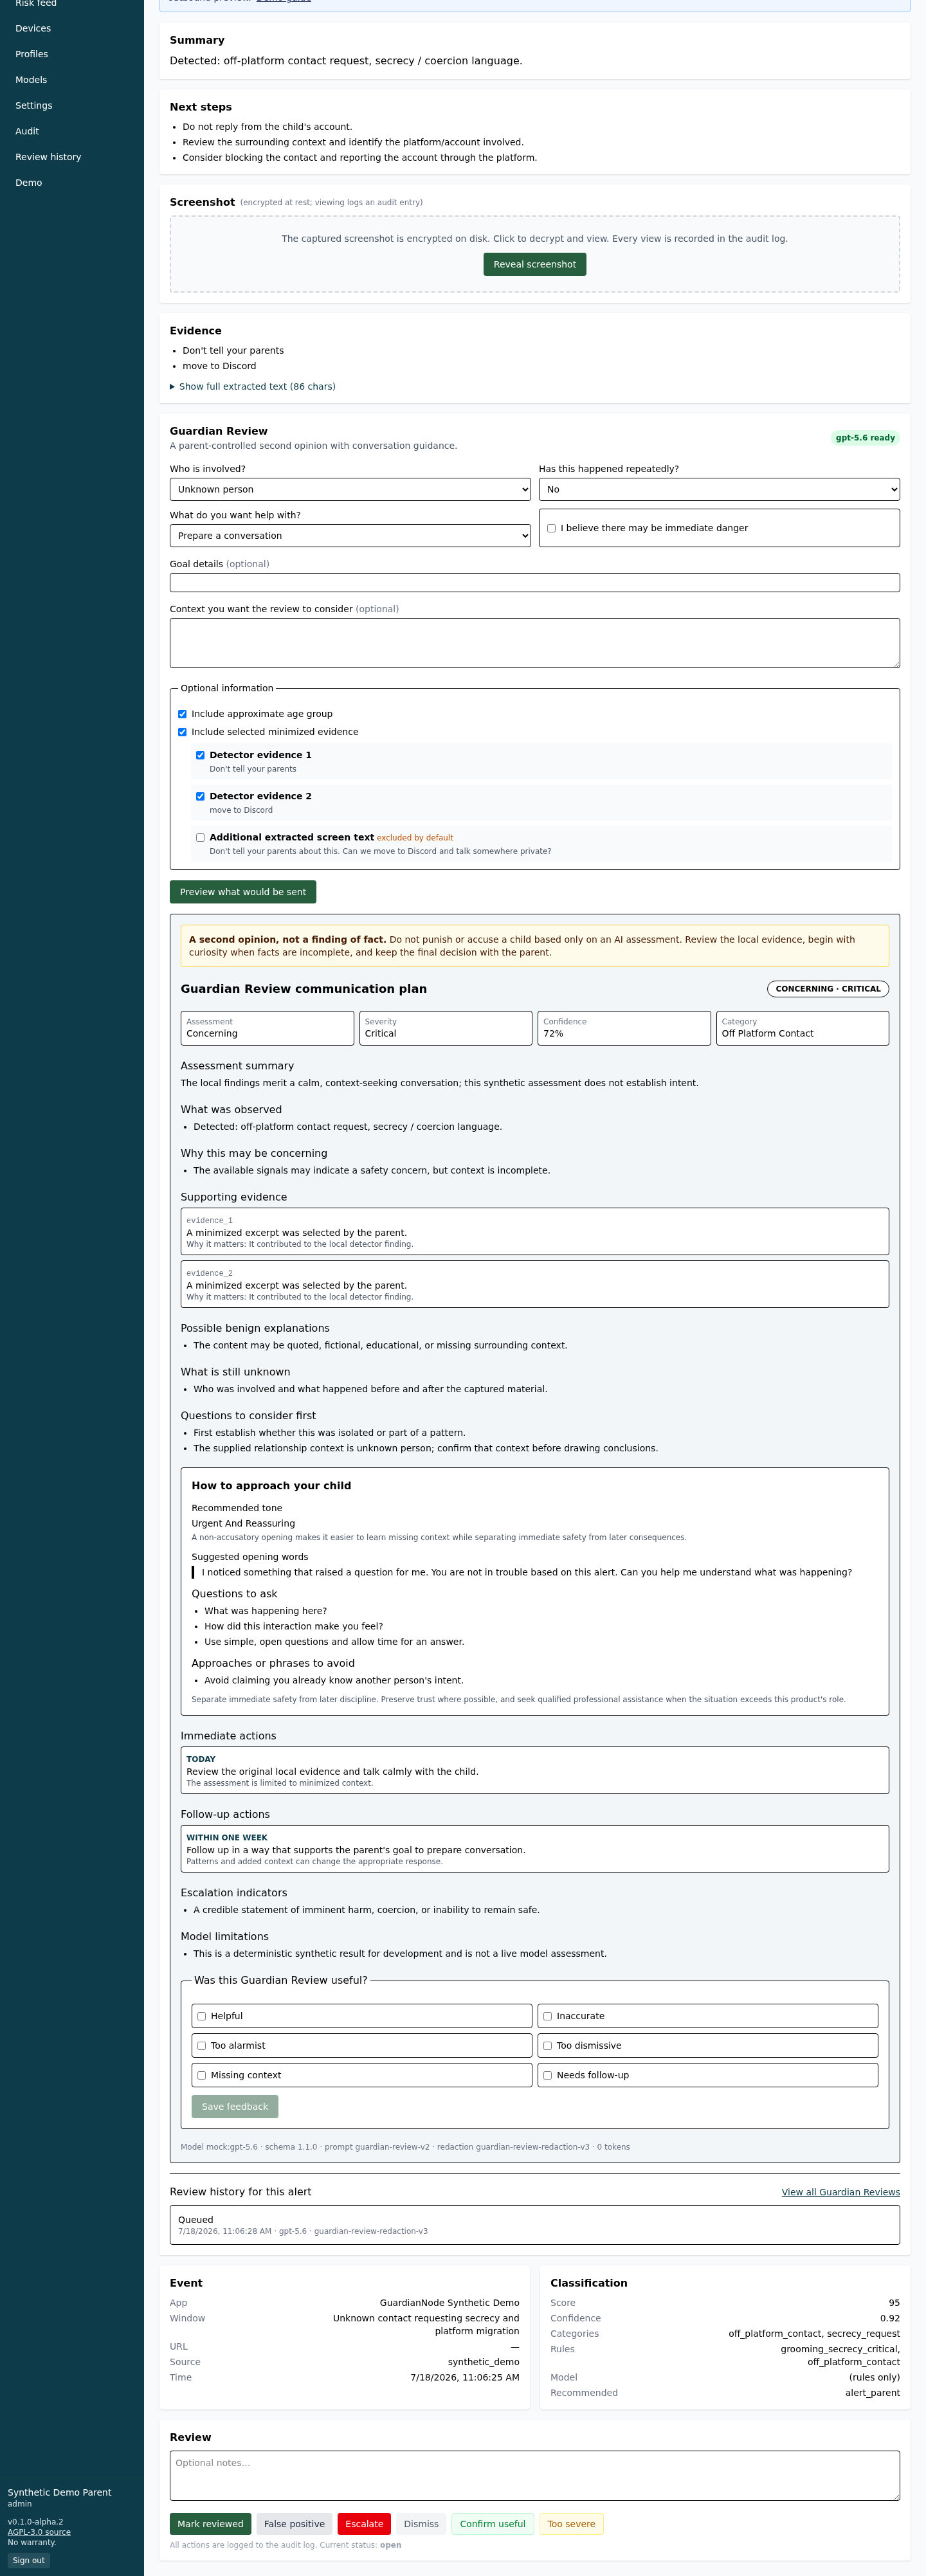Uncheck Detector evidence 1 checkbox
Screen dimensions: 926x2576
click(200, 755)
